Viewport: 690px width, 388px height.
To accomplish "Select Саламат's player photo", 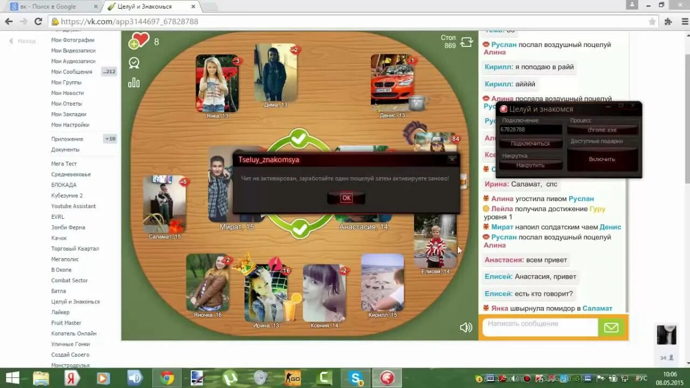I will pyautogui.click(x=164, y=204).
